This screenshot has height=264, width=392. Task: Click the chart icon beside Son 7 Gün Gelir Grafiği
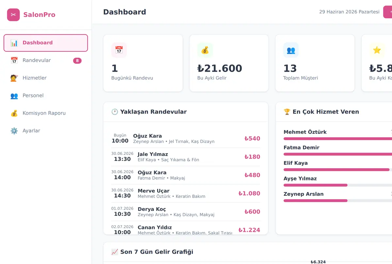[x=115, y=252]
